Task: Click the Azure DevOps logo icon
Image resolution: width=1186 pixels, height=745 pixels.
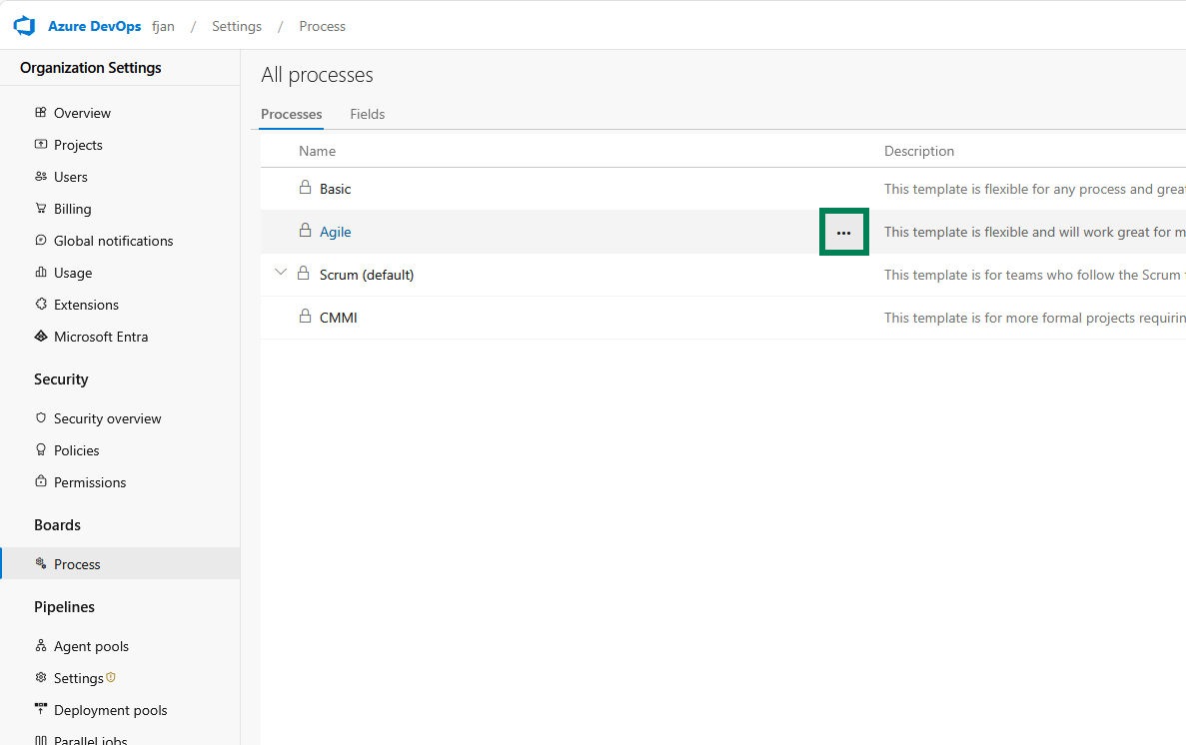Action: [24, 25]
